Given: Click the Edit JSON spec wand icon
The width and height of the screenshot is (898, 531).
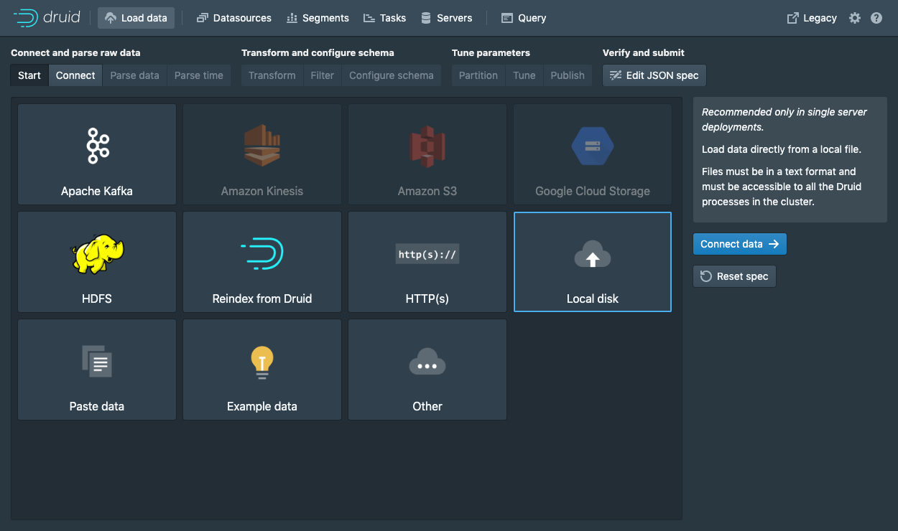Looking at the screenshot, I should pos(616,75).
